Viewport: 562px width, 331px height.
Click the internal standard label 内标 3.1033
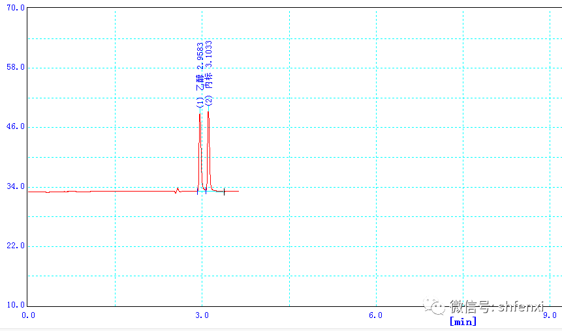(x=208, y=73)
